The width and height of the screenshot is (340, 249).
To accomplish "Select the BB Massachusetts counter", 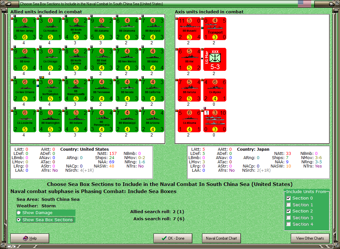I will [76, 90].
